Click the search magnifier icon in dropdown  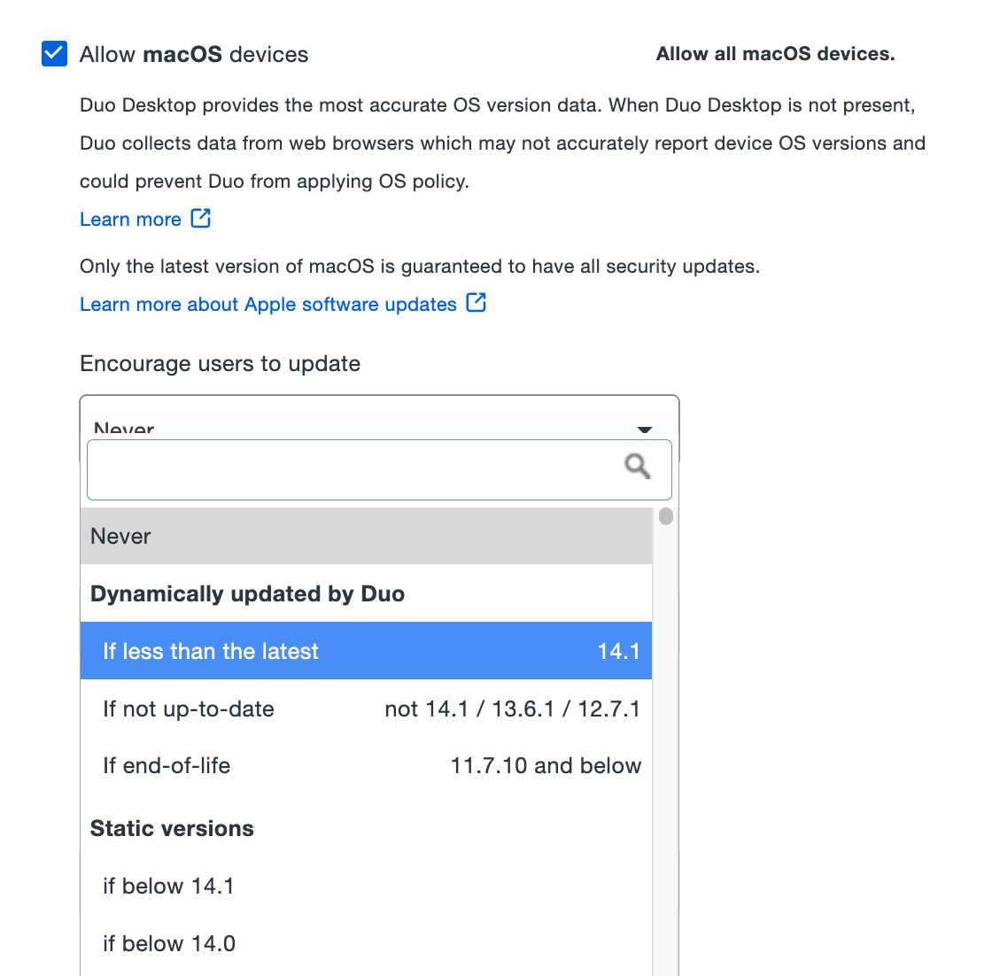pyautogui.click(x=637, y=465)
